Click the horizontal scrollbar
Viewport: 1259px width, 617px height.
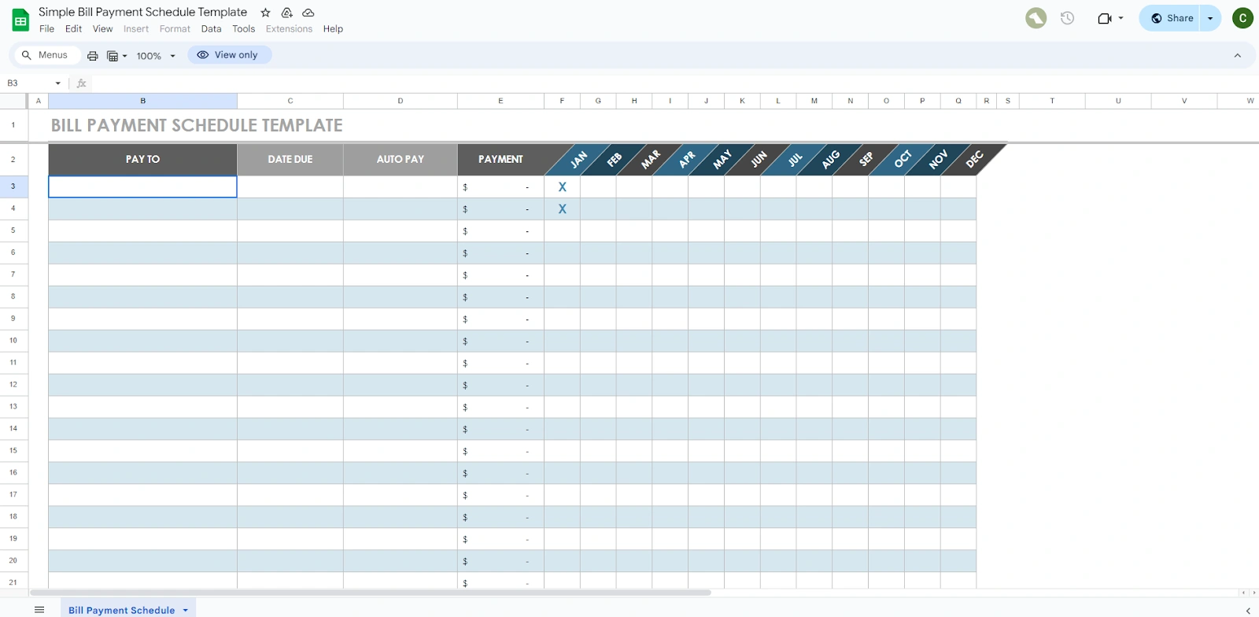tap(370, 592)
